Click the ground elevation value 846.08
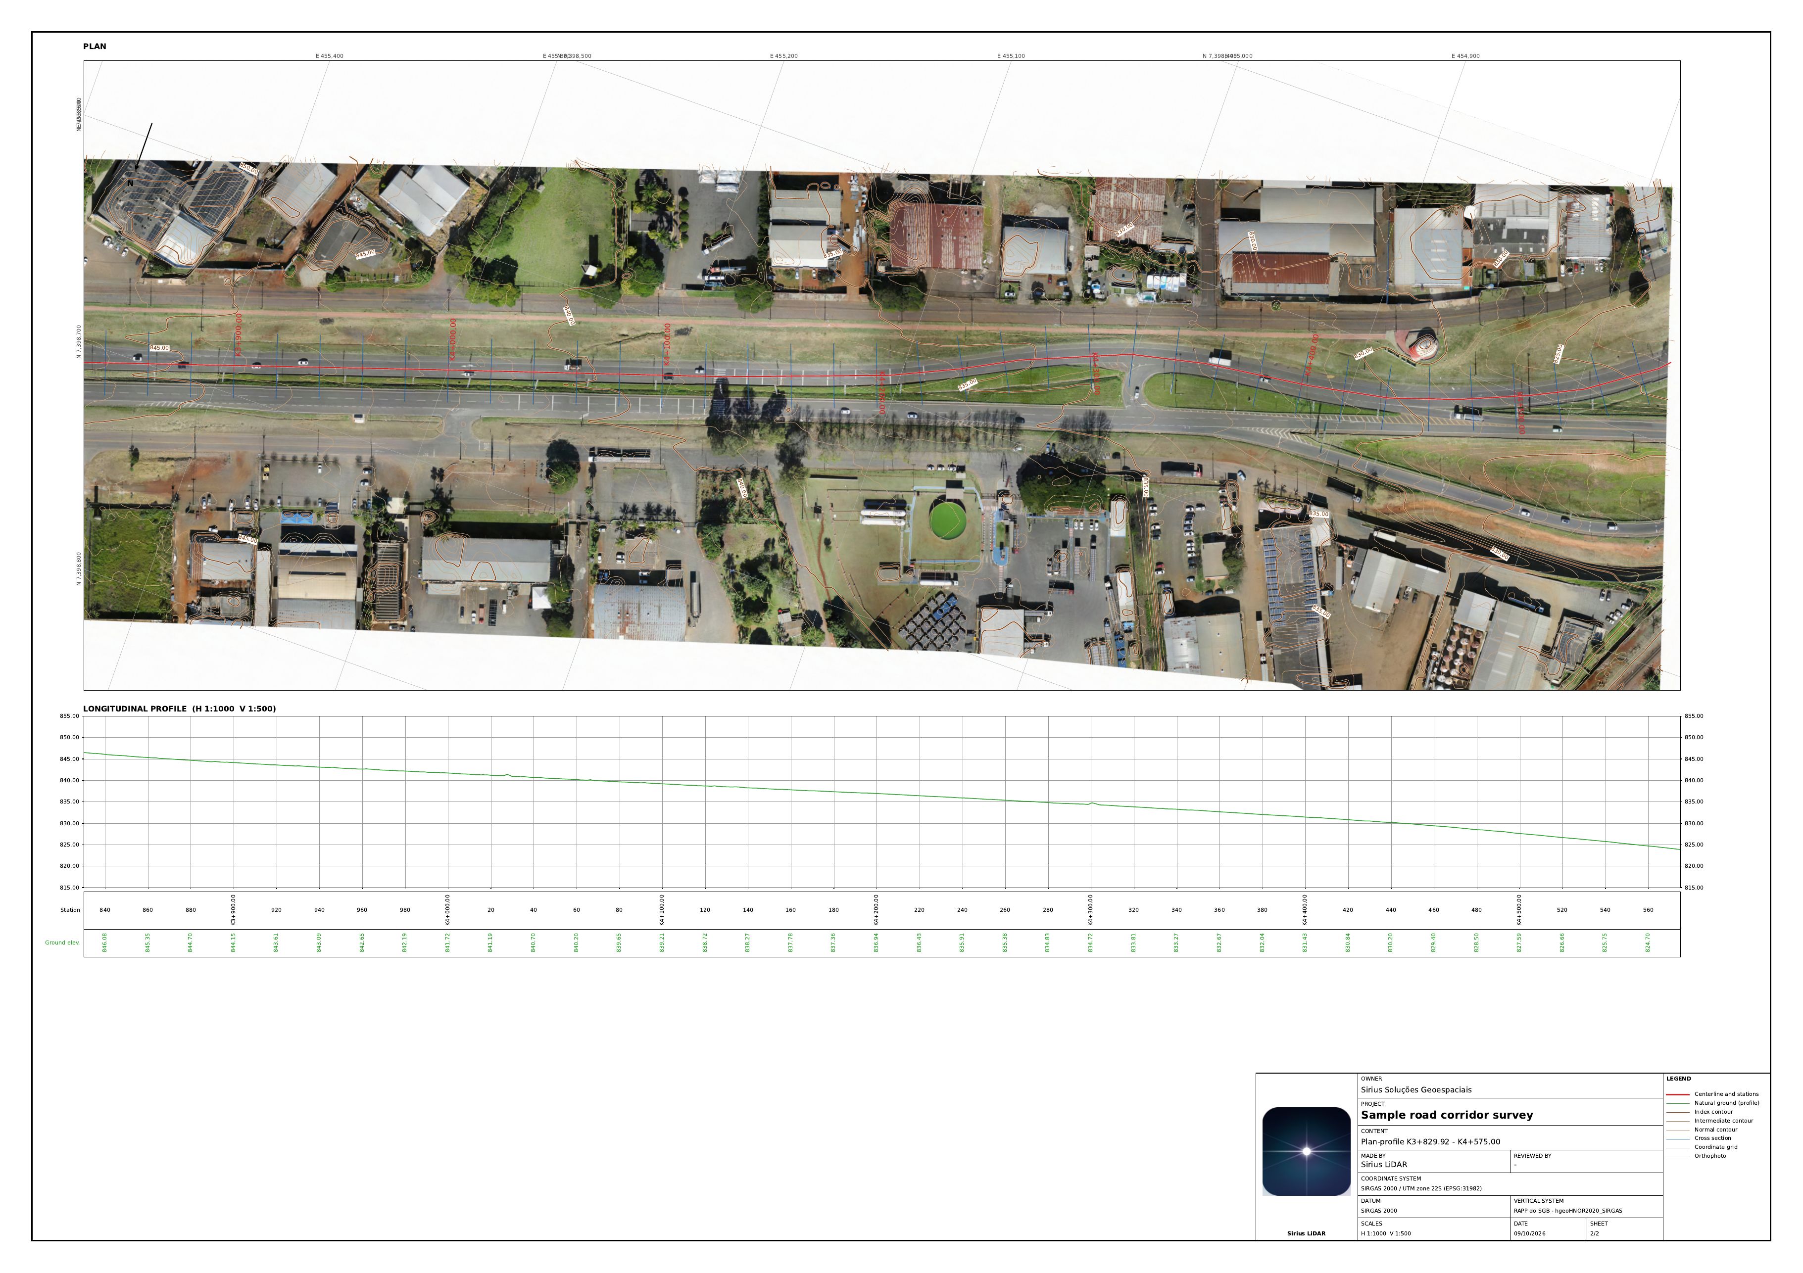Image resolution: width=1803 pixels, height=1273 pixels. click(104, 943)
